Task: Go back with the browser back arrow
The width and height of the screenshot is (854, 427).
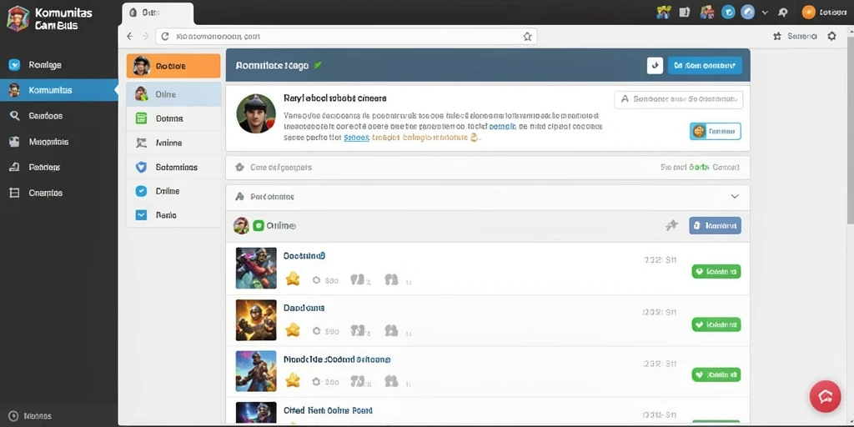Action: [x=129, y=37]
